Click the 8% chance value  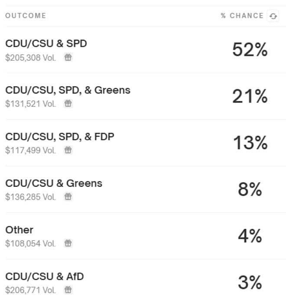pos(250,190)
